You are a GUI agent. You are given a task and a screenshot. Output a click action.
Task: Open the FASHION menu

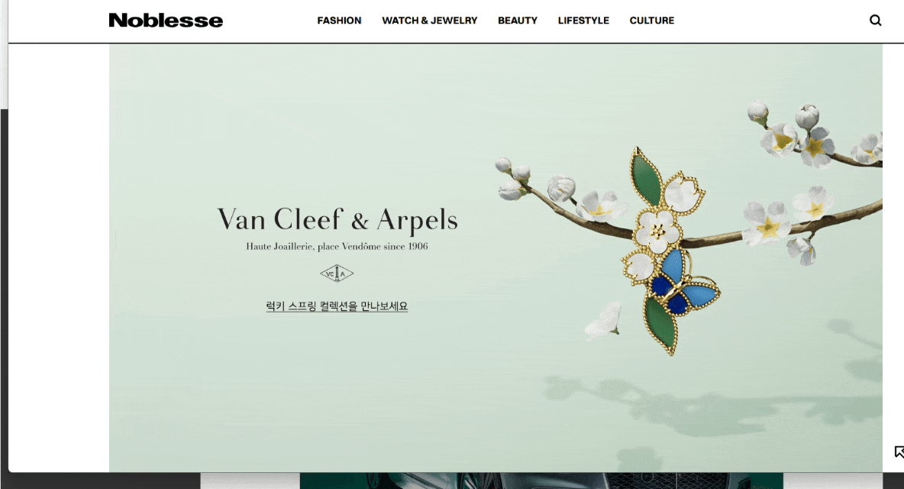[x=339, y=20]
